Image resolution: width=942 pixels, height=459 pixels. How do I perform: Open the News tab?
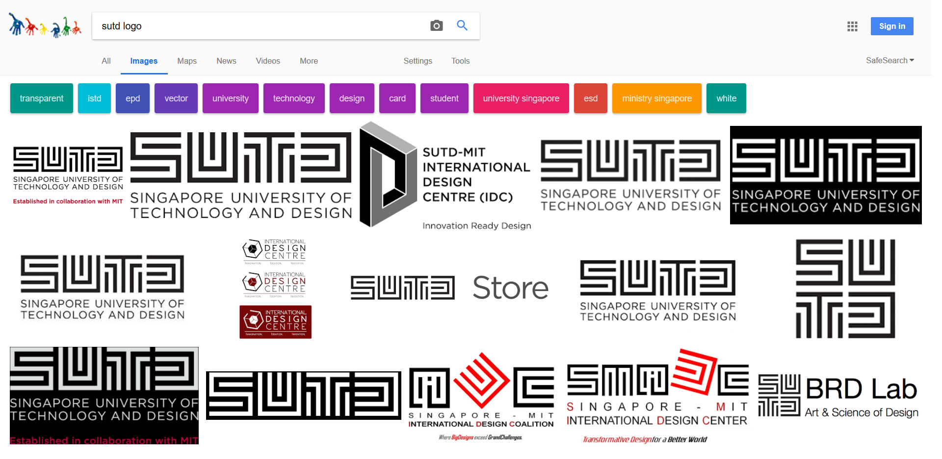click(x=226, y=61)
